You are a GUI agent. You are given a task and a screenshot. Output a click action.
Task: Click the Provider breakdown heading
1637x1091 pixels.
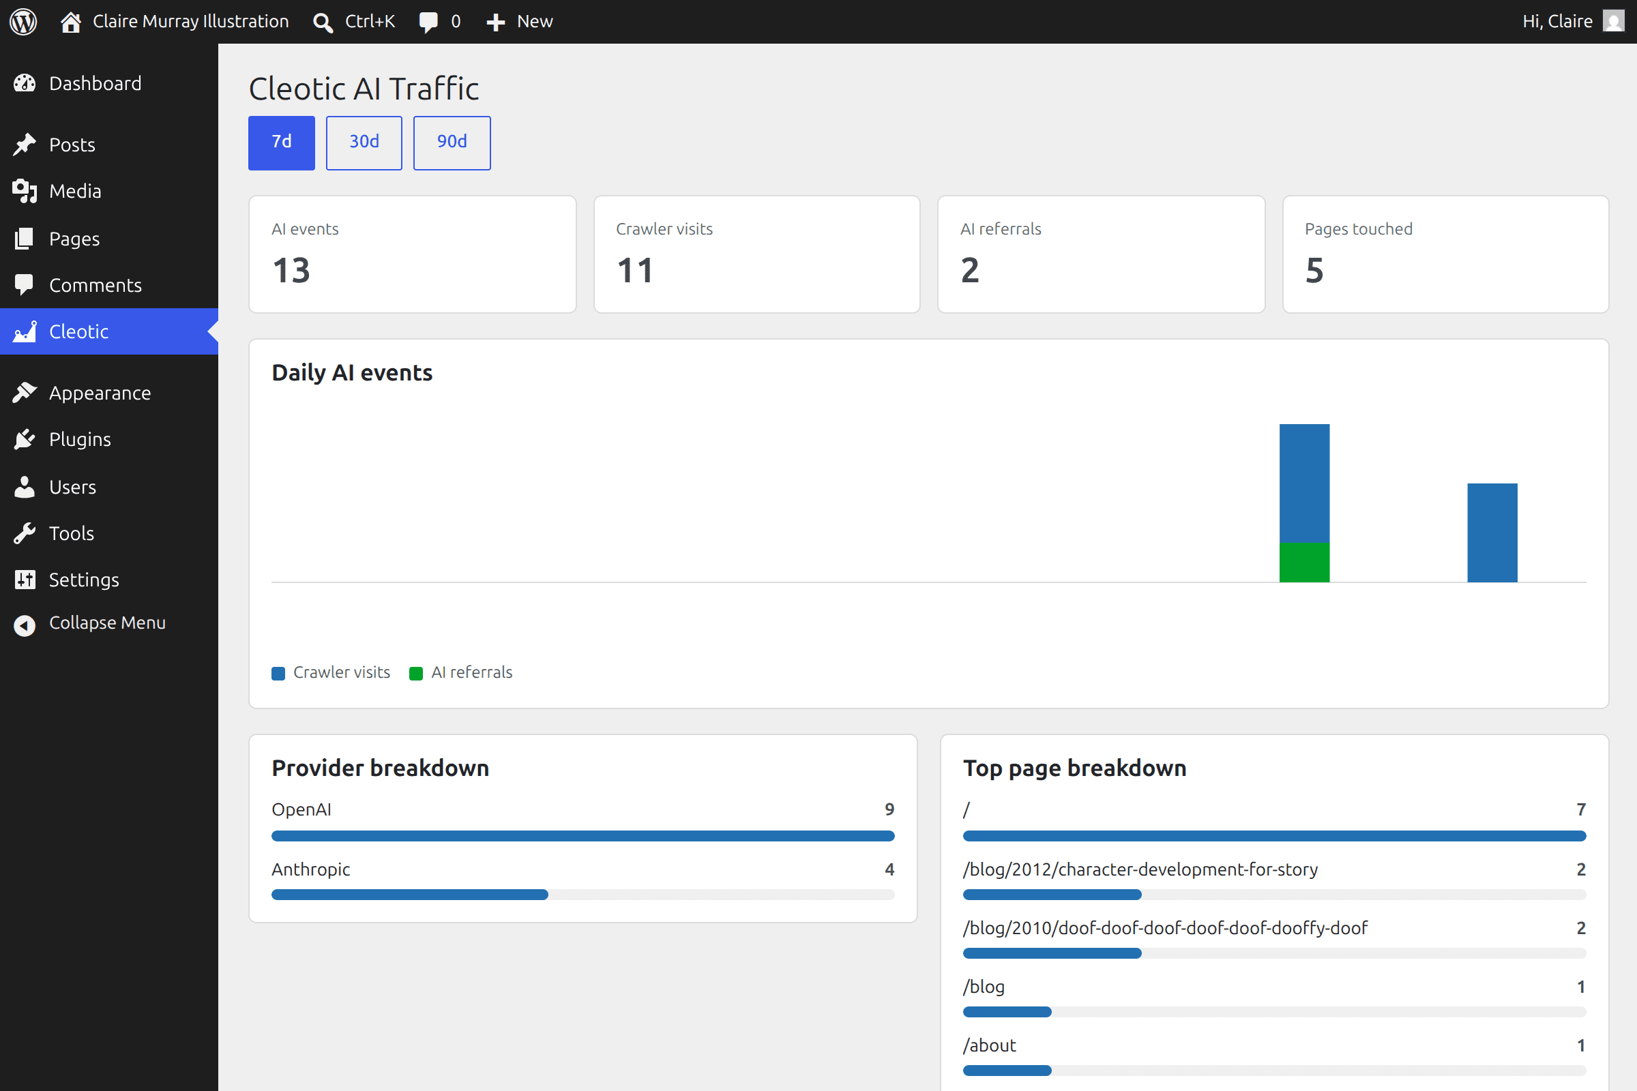(x=381, y=768)
